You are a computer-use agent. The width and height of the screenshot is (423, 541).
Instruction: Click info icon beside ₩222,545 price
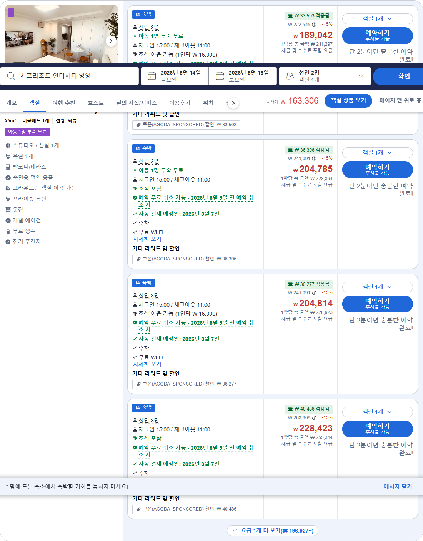pos(314,25)
